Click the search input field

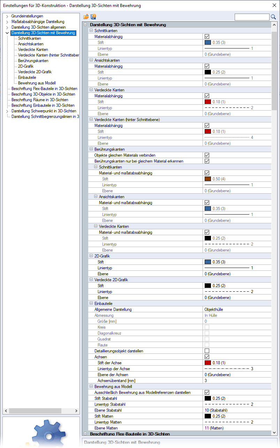click(252, 17)
